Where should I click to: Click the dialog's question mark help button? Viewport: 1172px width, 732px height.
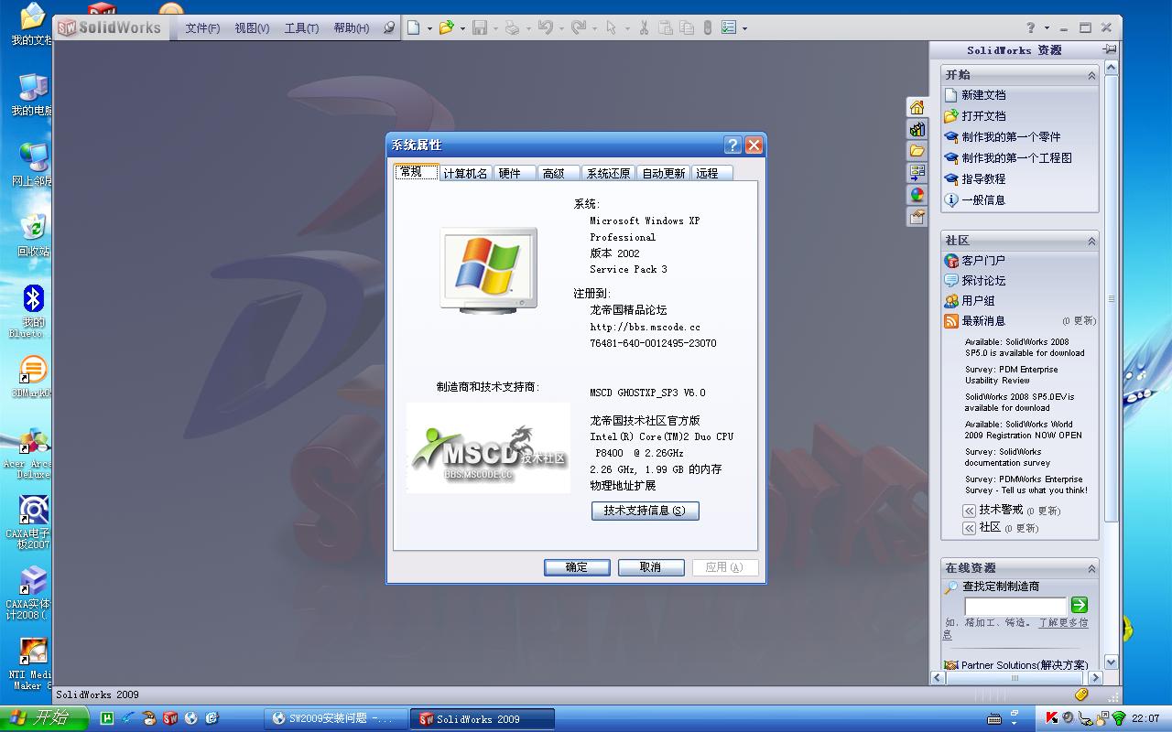(732, 145)
